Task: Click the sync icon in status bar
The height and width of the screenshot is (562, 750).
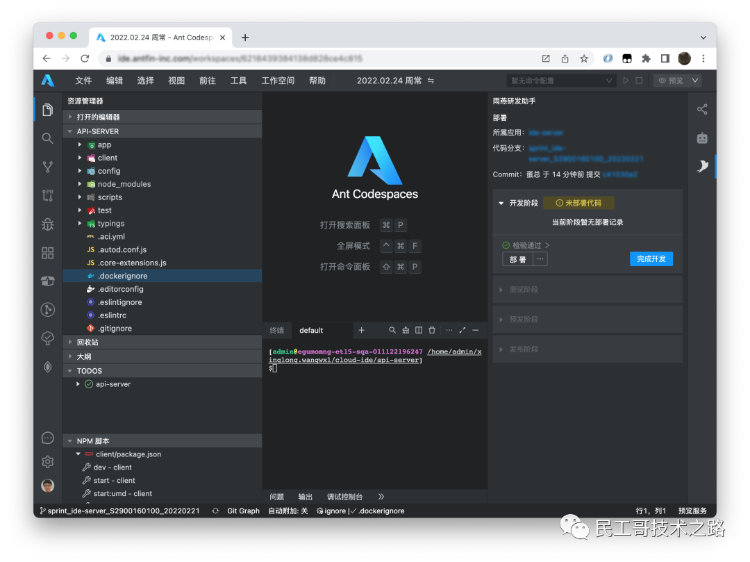Action: 215,511
